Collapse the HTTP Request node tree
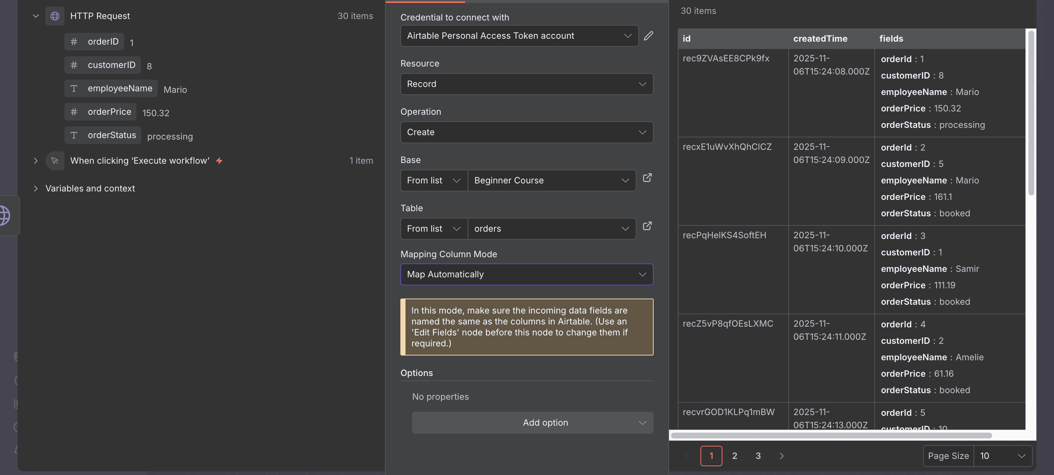Image resolution: width=1054 pixels, height=475 pixels. click(x=35, y=16)
